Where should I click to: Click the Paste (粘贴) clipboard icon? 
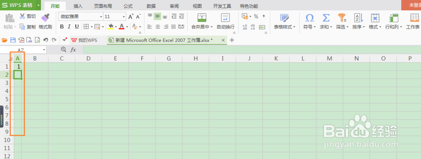[10, 18]
